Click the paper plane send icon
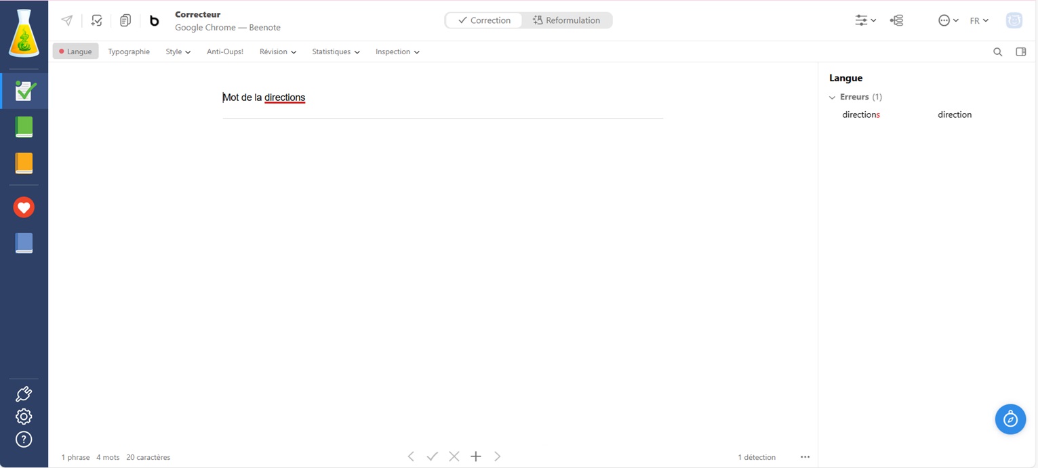The image size is (1038, 468). 67,20
